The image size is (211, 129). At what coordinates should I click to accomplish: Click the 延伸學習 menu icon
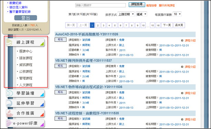tap(9, 103)
